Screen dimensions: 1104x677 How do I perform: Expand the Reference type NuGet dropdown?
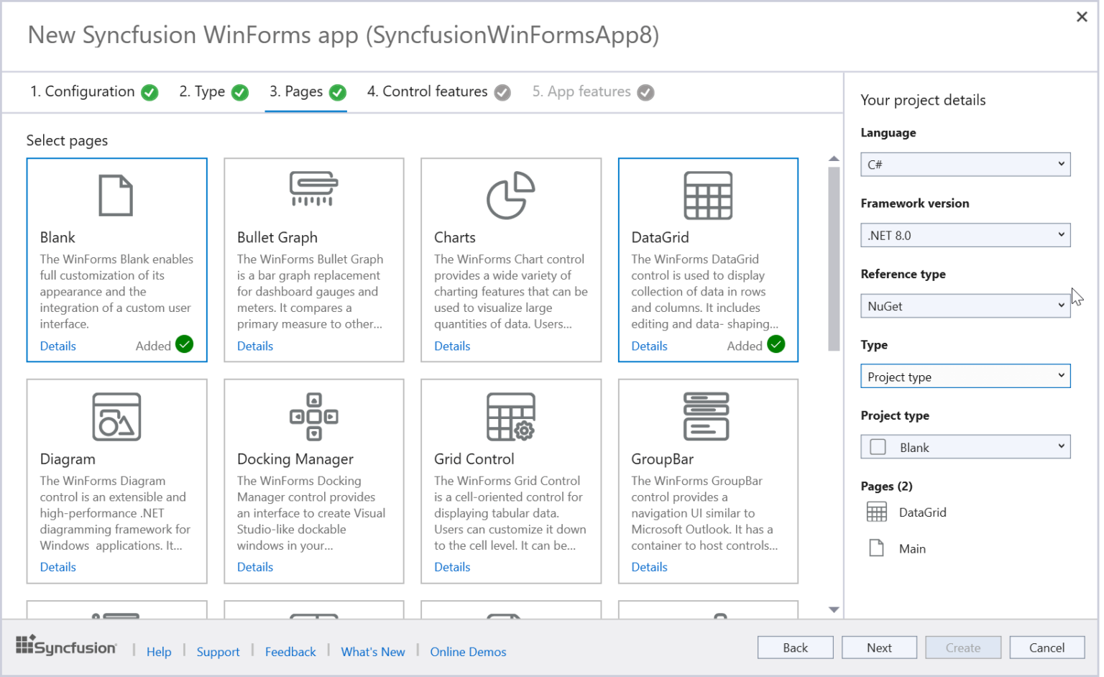pyautogui.click(x=965, y=305)
